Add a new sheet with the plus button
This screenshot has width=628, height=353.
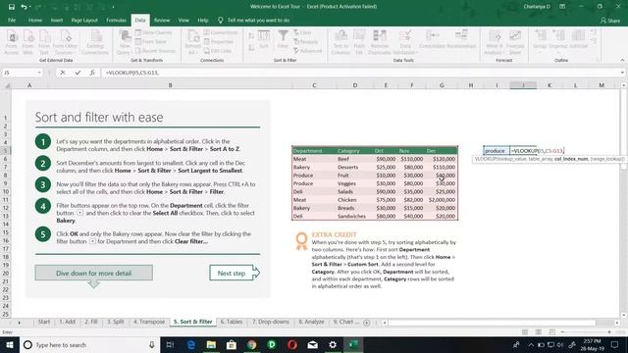coord(366,323)
